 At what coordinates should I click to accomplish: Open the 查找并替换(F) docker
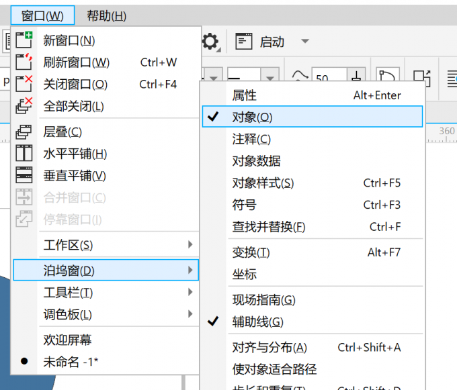tap(313, 227)
